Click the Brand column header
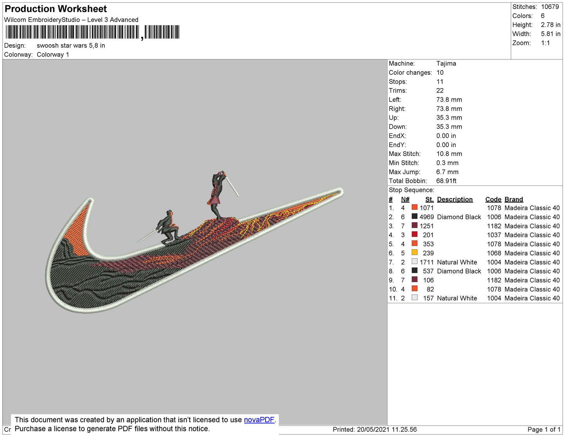 coord(513,199)
